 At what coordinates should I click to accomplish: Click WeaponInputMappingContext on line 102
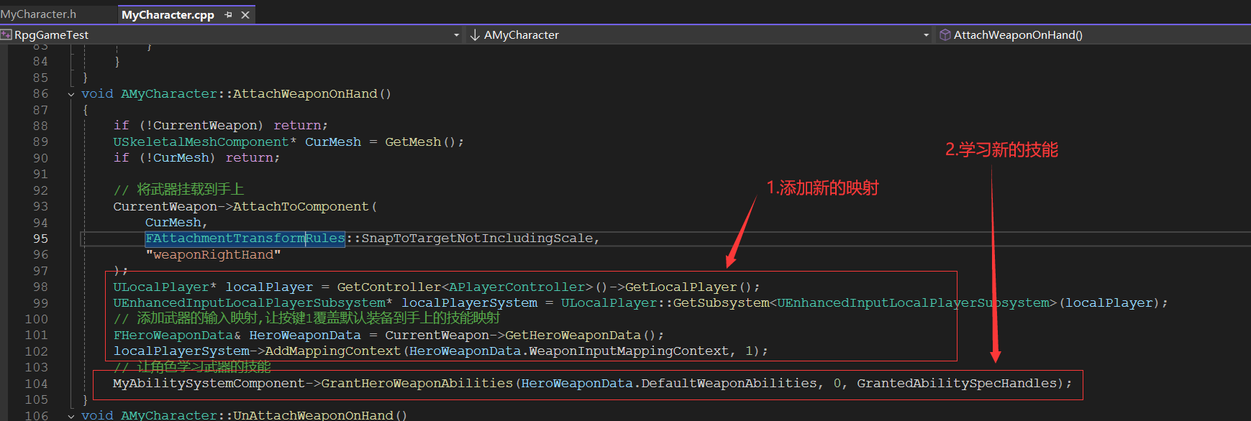pyautogui.click(x=629, y=351)
